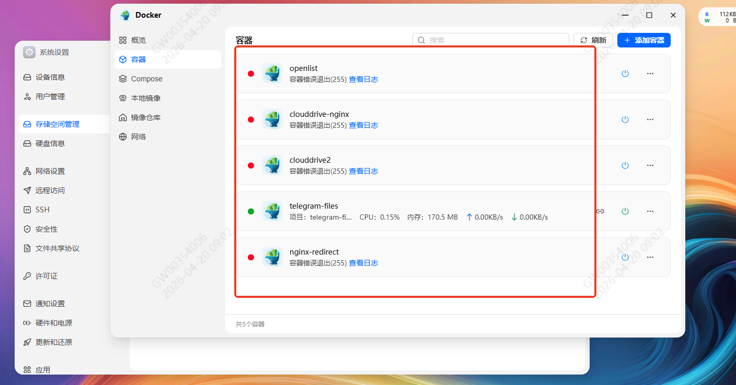736x385 pixels.
Task: Stop telegram-files using its green power icon
Action: (x=625, y=211)
